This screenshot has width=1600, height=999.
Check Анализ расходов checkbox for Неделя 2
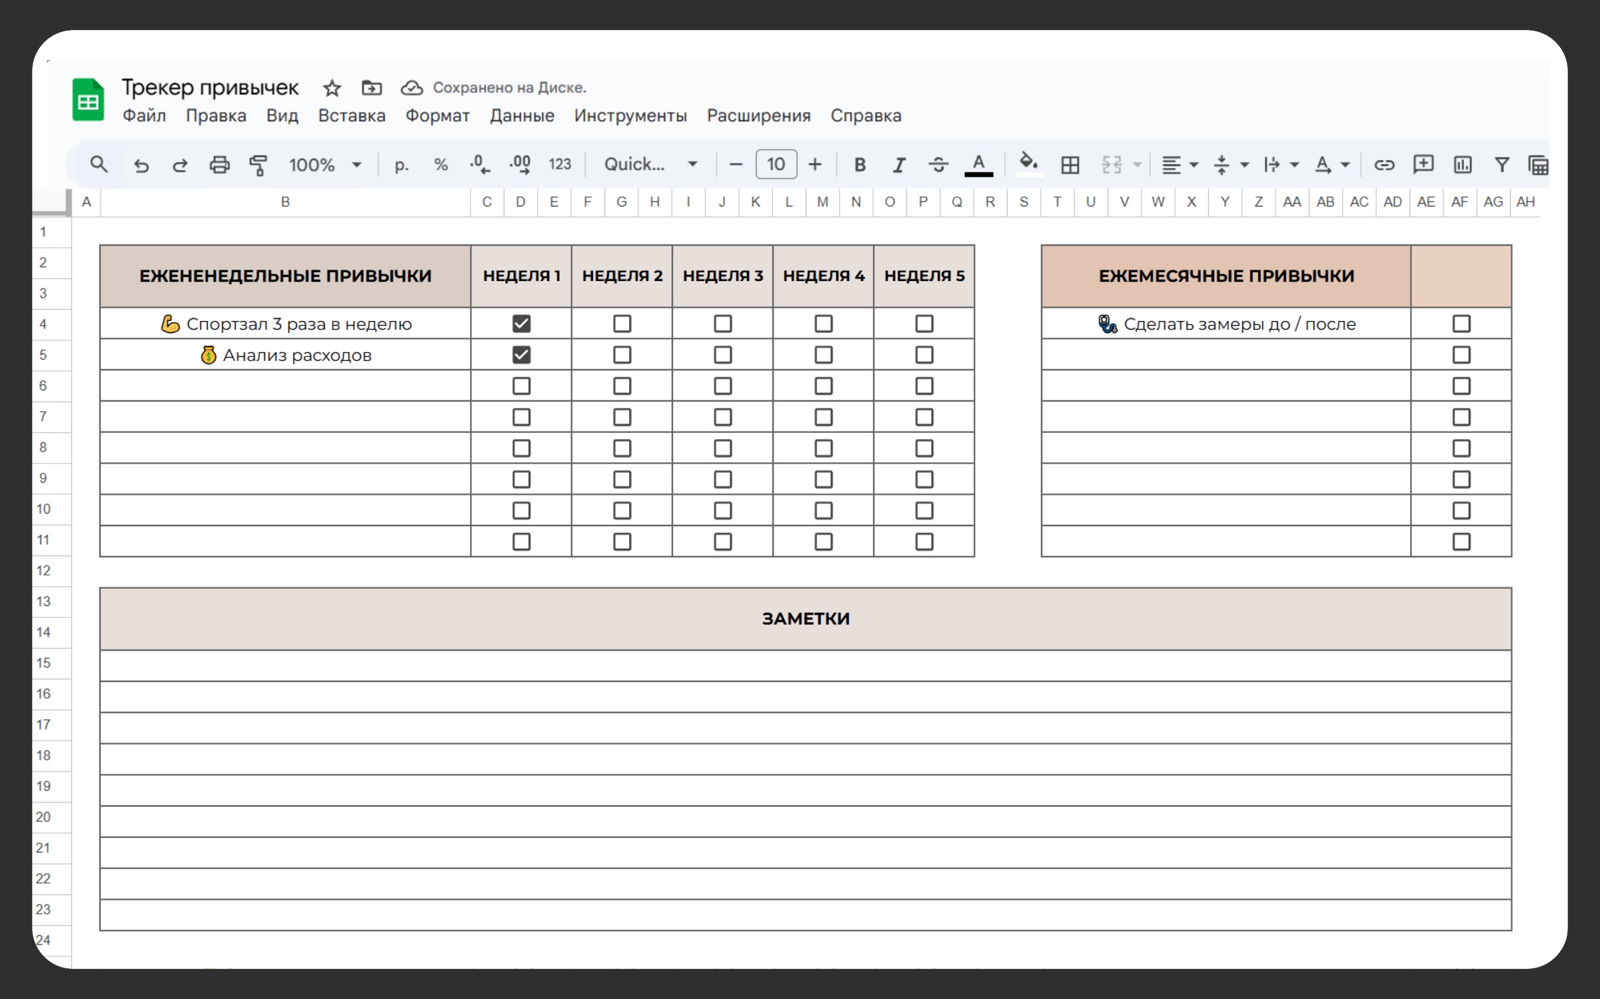[622, 355]
